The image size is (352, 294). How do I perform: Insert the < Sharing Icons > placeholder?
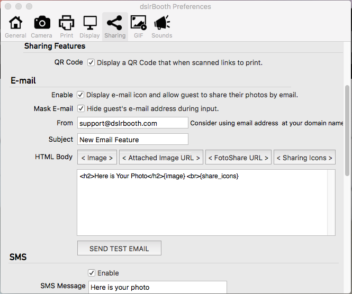(304, 157)
